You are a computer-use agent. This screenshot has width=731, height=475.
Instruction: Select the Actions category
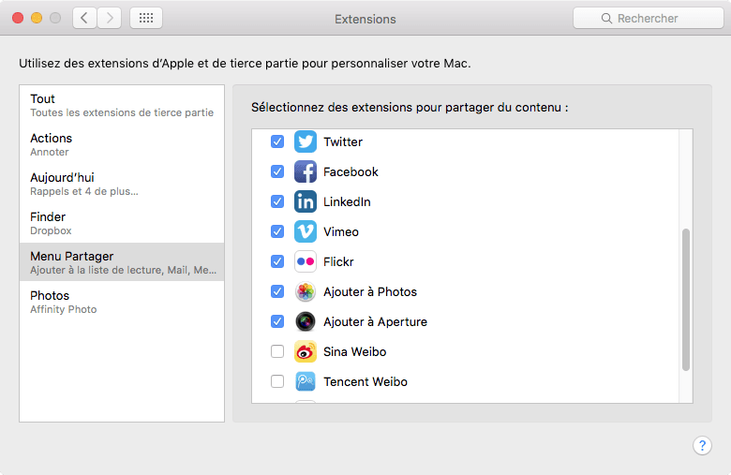tap(122, 144)
